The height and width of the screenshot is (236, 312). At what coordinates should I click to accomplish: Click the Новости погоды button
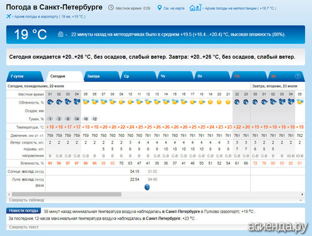pyautogui.click(x=24, y=211)
